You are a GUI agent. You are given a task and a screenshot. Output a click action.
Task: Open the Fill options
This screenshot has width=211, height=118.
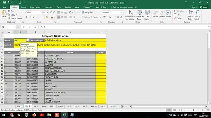click(x=177, y=15)
